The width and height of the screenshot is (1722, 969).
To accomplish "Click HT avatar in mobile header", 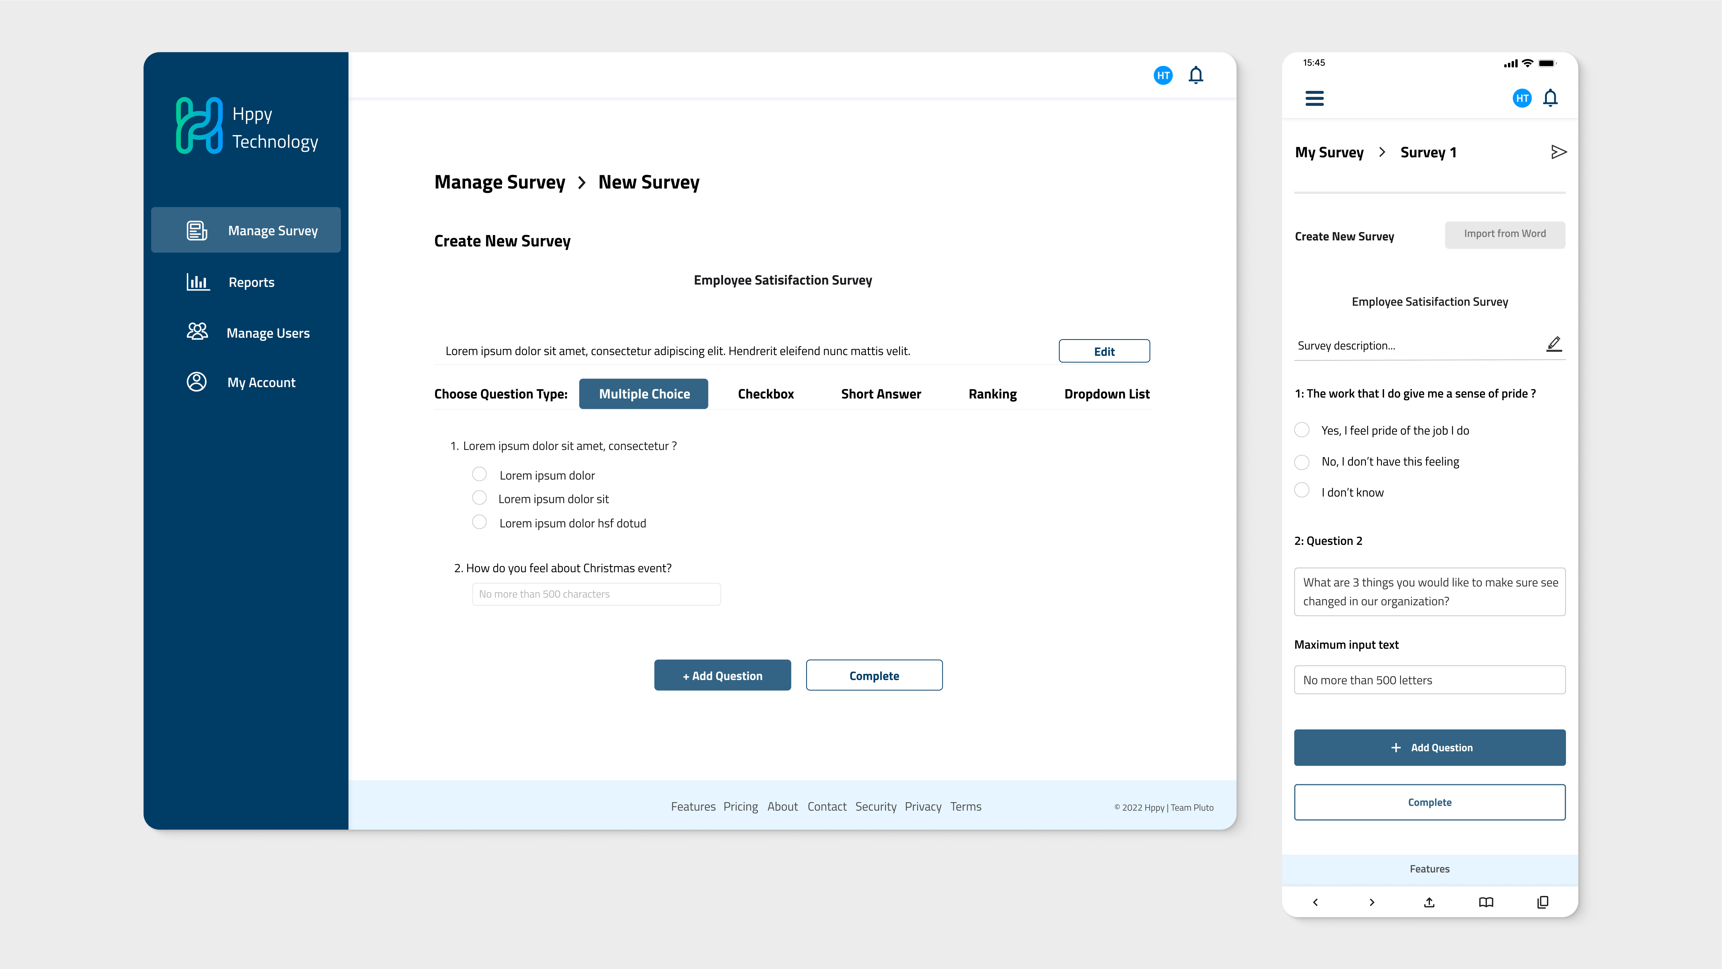I will click(x=1522, y=98).
